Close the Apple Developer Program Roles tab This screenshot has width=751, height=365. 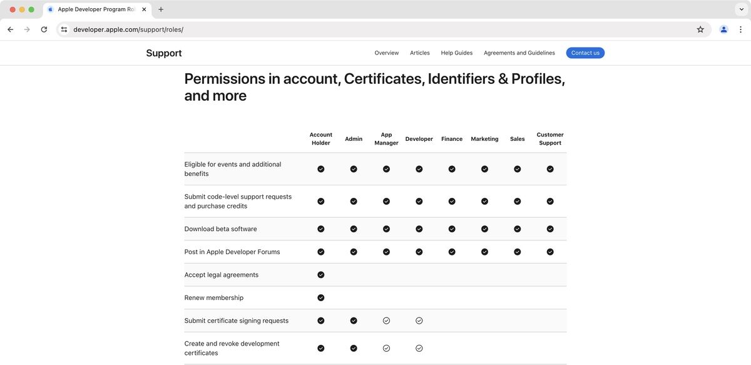coord(144,9)
